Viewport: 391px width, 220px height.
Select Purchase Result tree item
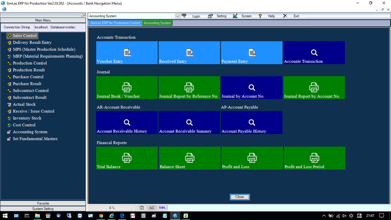point(27,84)
